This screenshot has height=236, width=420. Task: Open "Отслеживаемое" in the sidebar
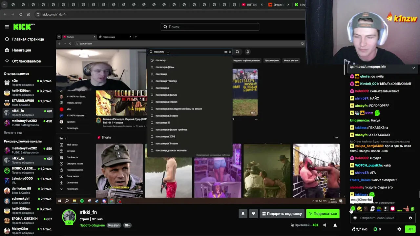[23, 61]
